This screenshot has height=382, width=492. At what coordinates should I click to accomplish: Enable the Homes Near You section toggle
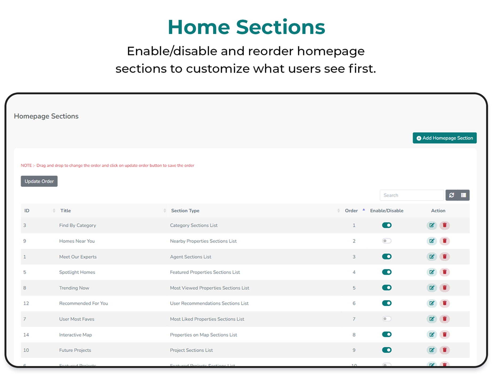386,241
